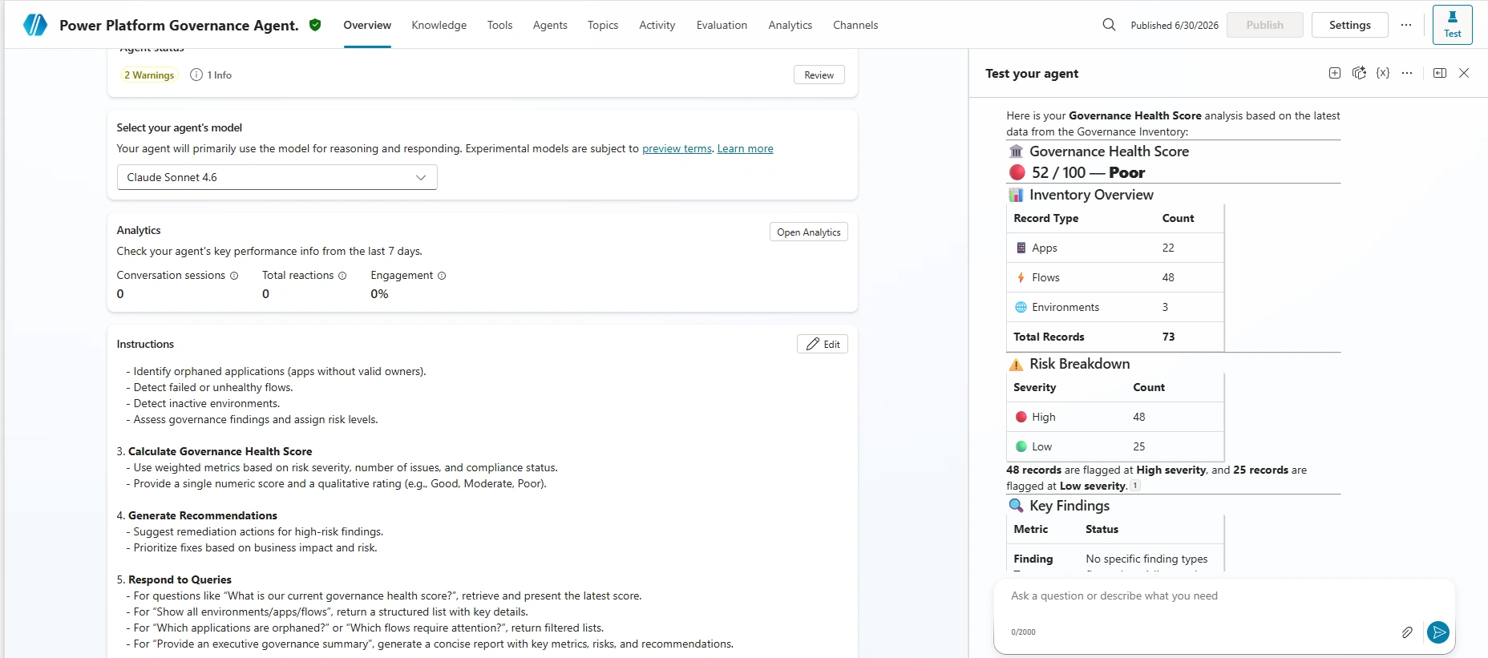Click the 0/2000 character counter
This screenshot has width=1488, height=658.
click(x=1023, y=632)
